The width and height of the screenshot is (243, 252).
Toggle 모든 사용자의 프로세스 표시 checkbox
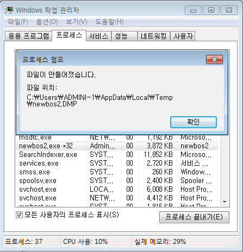(x=19, y=215)
